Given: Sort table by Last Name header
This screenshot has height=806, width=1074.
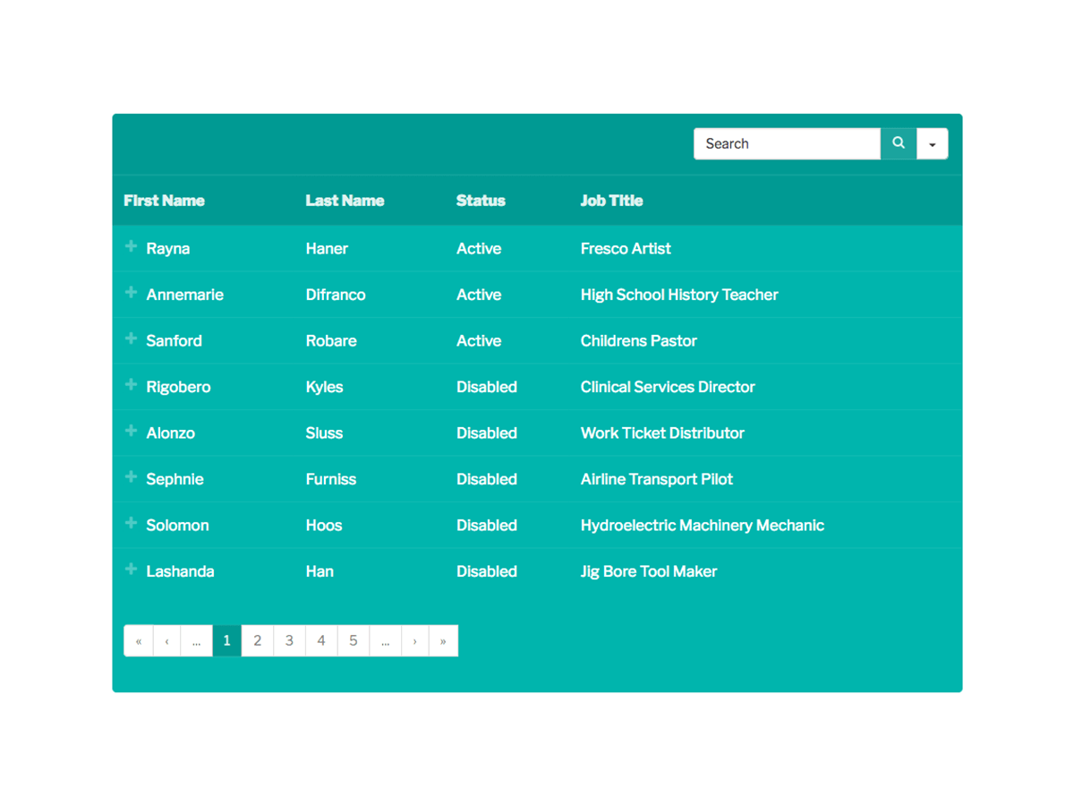Looking at the screenshot, I should (x=345, y=201).
